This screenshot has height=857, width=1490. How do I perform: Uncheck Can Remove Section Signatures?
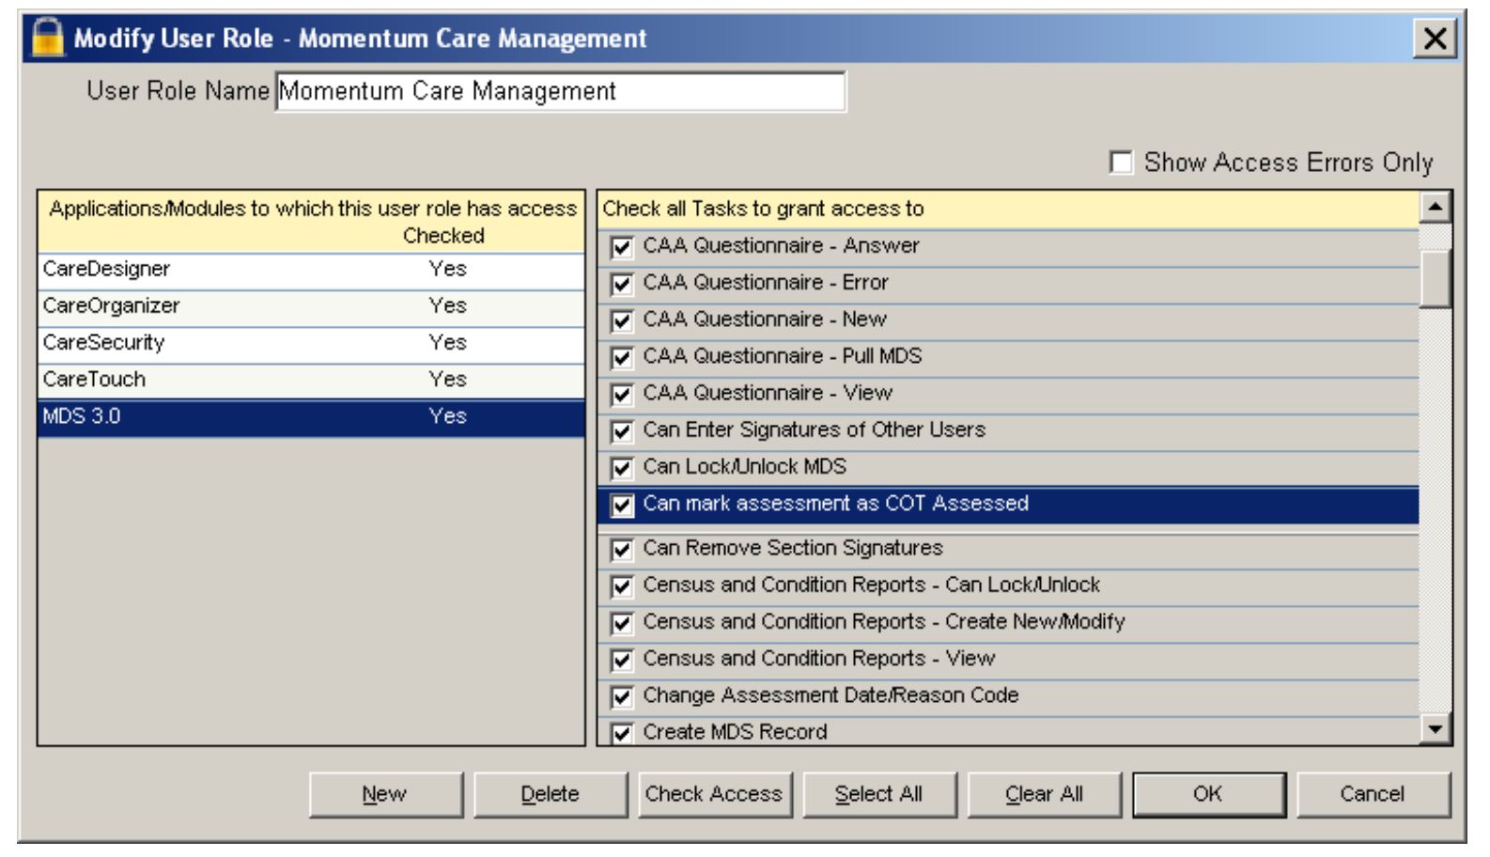pos(622,549)
